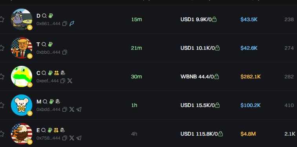Copy address 0x661...444 of token D
This screenshot has height=147, width=297.
click(65, 24)
